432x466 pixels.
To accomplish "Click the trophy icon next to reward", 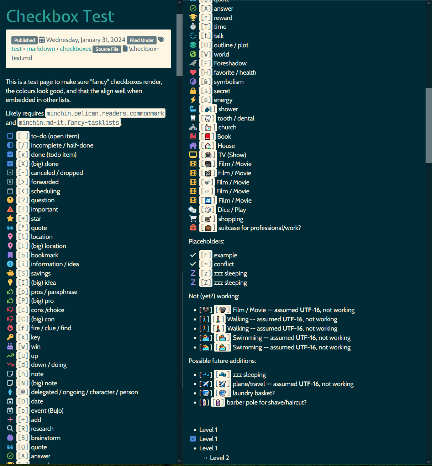I will pyautogui.click(x=193, y=17).
